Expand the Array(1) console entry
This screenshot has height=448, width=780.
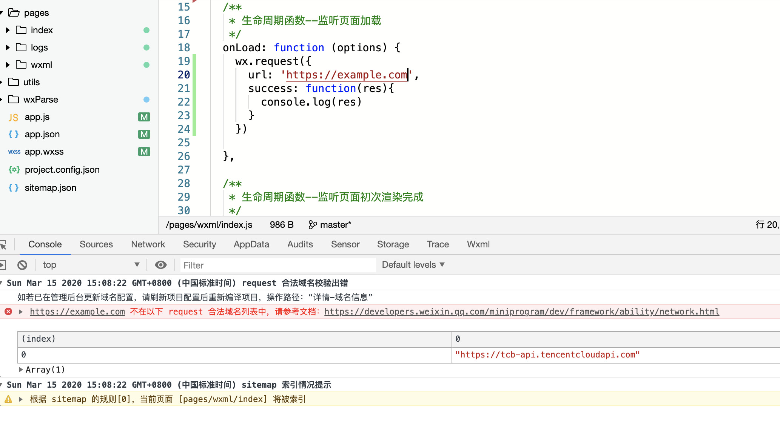coord(21,370)
